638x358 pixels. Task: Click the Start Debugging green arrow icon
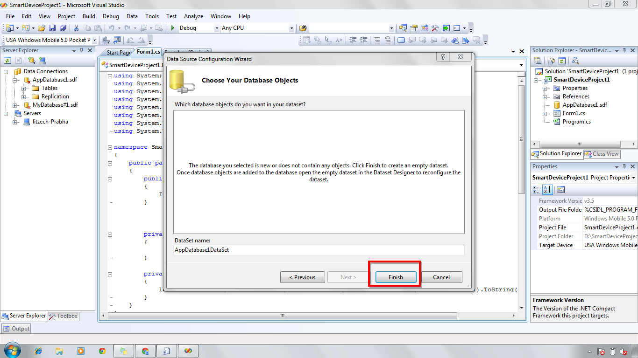(173, 28)
